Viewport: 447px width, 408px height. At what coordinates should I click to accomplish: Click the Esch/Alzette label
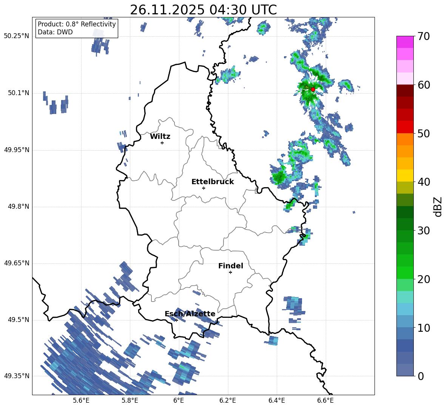(190, 314)
